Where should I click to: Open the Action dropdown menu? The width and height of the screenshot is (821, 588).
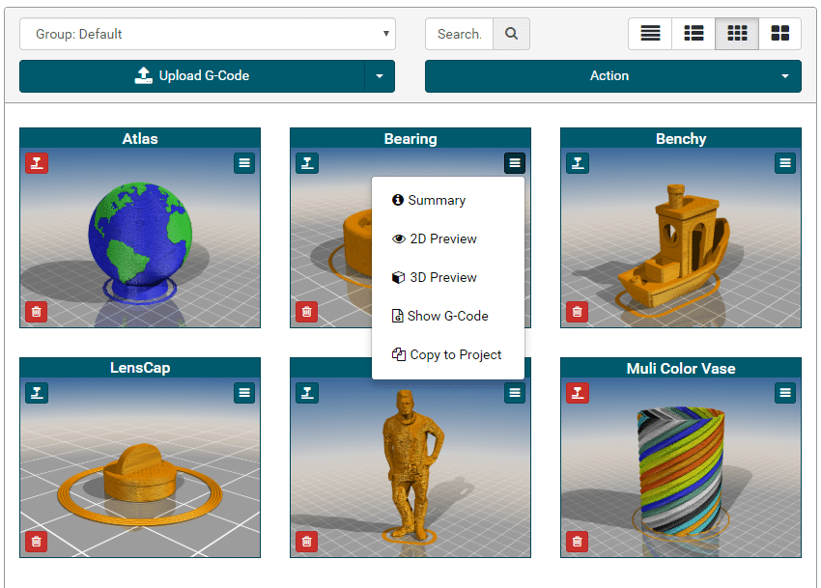[612, 76]
